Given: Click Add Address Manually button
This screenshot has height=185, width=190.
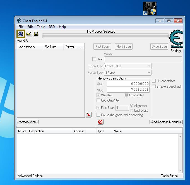Looking at the screenshot, I should coord(166,122).
